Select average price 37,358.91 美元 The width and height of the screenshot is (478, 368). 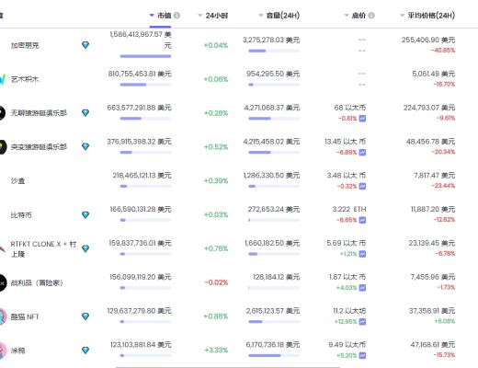point(432,311)
